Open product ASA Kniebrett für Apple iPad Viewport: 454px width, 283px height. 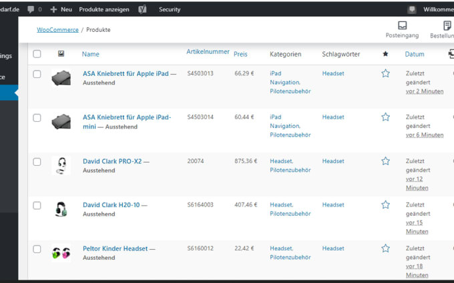126,74
